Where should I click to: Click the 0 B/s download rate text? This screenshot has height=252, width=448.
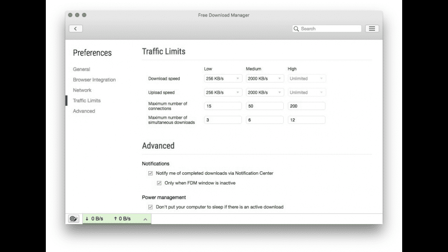pos(97,219)
